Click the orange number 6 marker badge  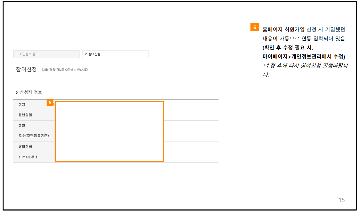[x=50, y=102]
